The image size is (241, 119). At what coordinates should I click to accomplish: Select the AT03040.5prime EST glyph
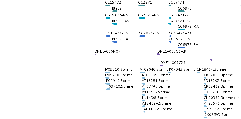142,72
